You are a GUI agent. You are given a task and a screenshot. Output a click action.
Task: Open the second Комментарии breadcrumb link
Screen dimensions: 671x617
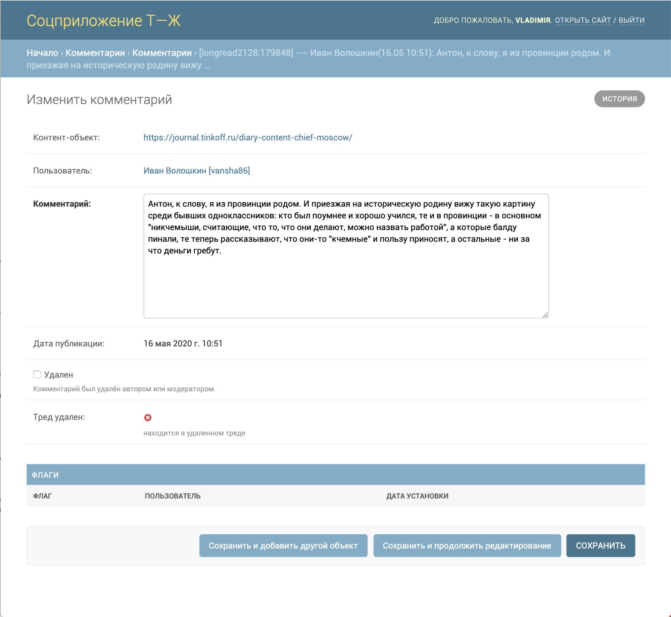162,53
